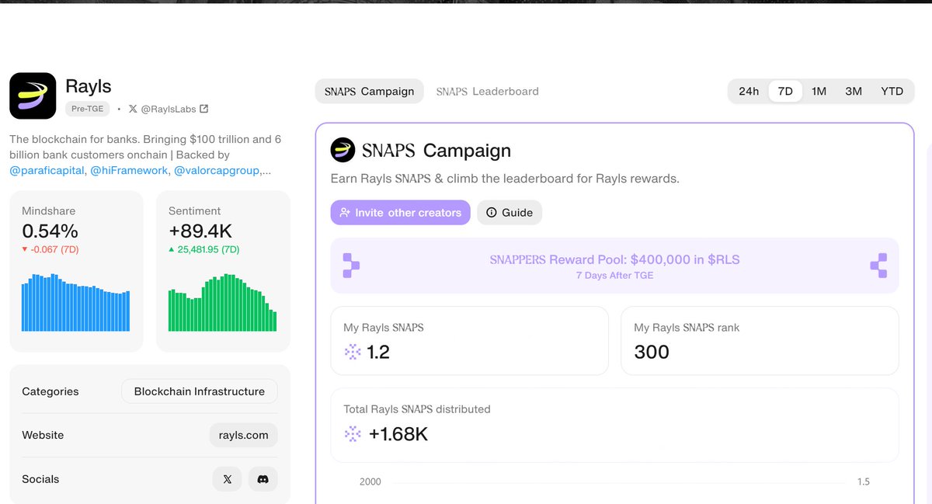
Task: Open the SNAPS Campaign tab
Action: click(369, 91)
